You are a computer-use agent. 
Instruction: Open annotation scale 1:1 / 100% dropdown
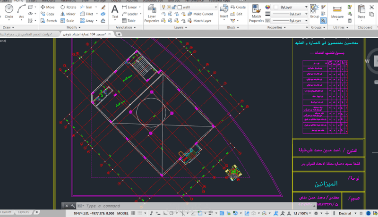point(302,213)
